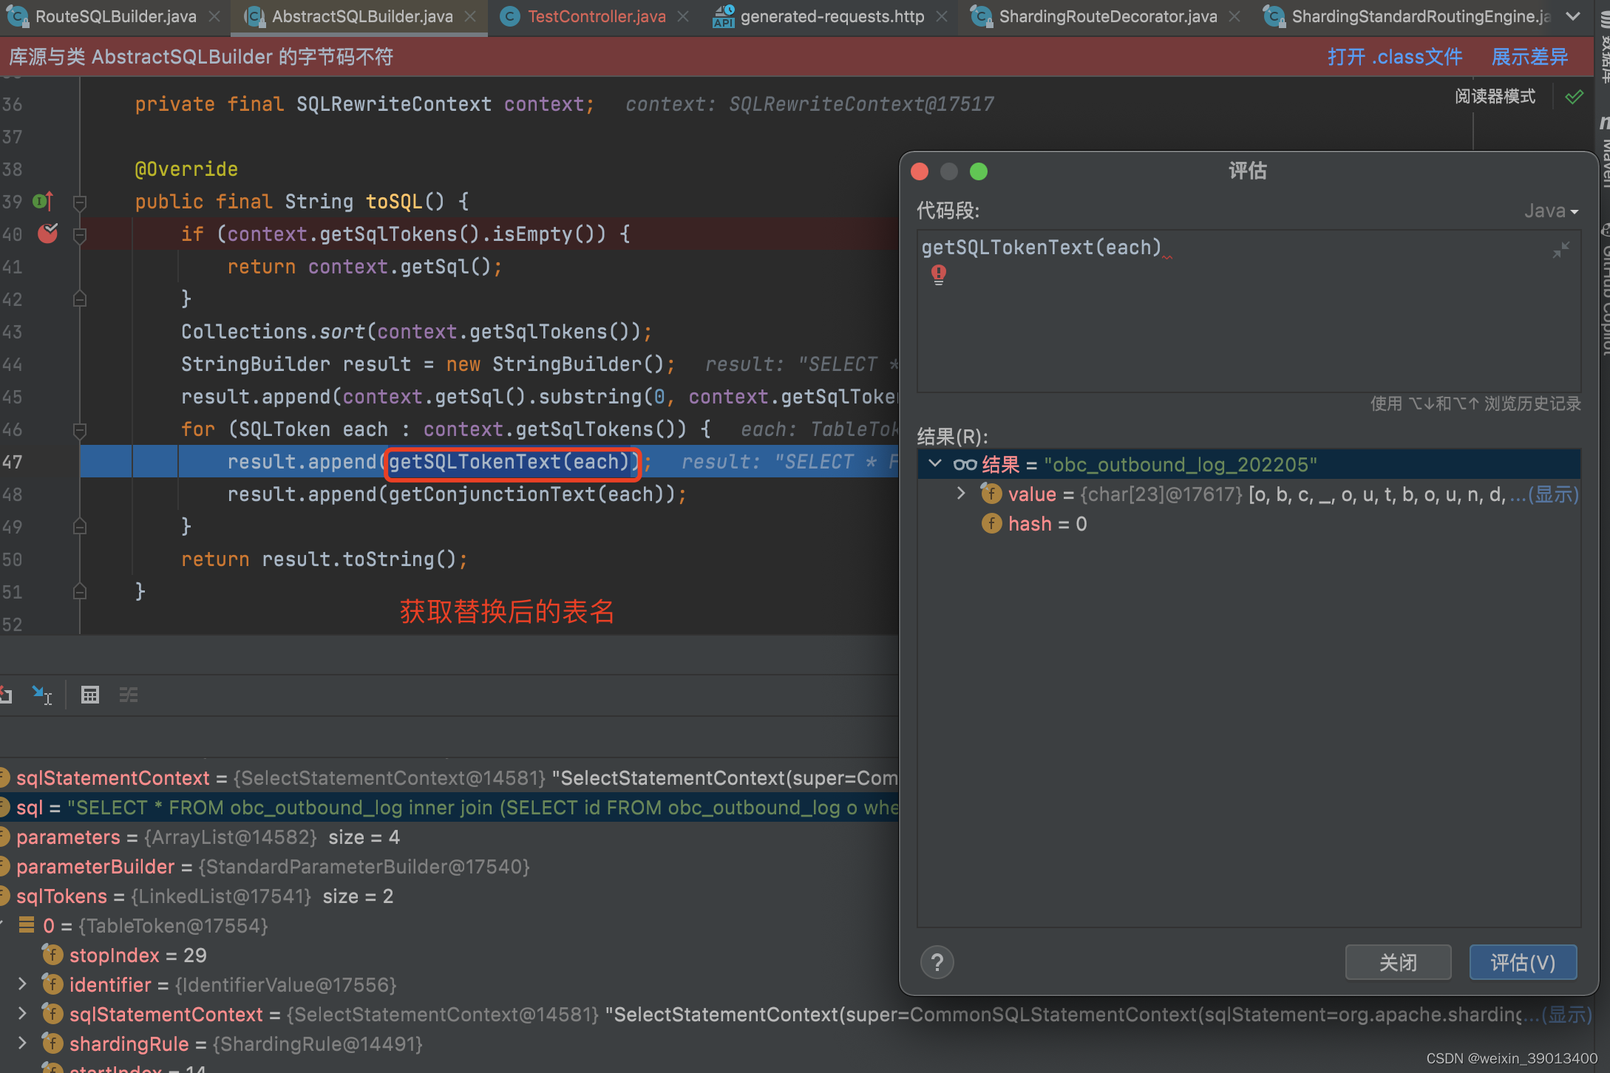The image size is (1610, 1073).
Task: Click the red error bulb under the expression
Action: point(938,275)
